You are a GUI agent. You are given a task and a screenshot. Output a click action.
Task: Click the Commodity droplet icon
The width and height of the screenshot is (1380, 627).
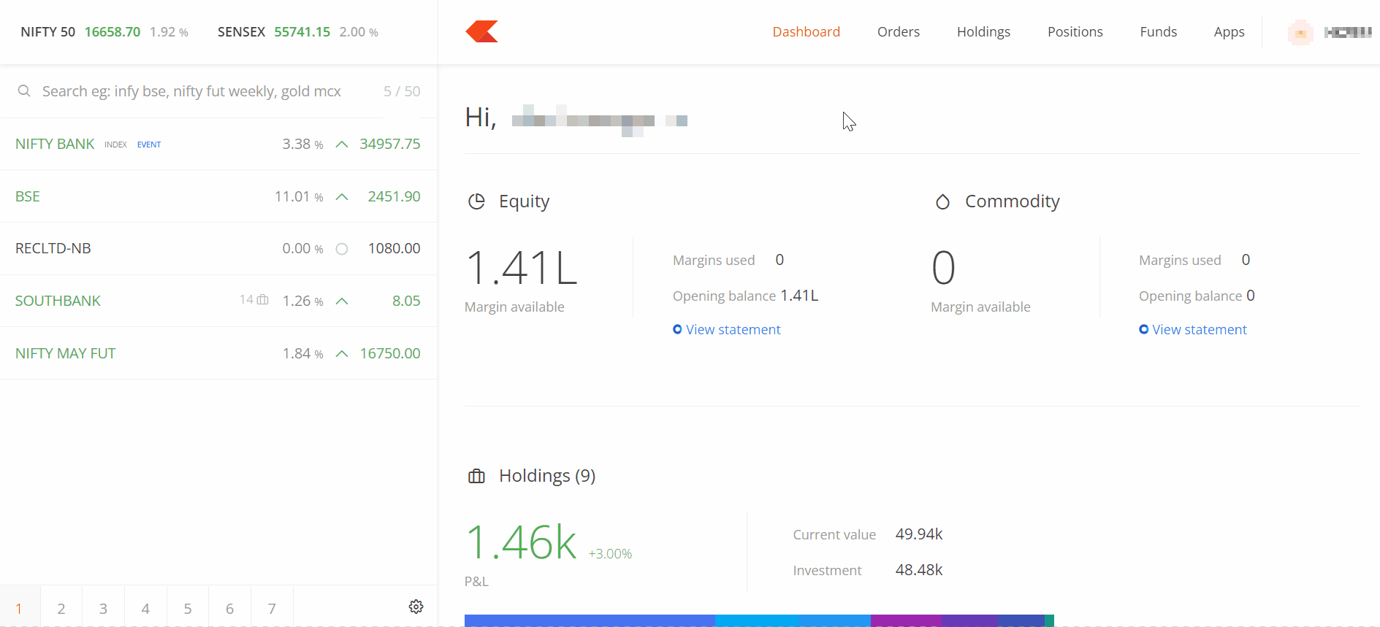coord(942,201)
